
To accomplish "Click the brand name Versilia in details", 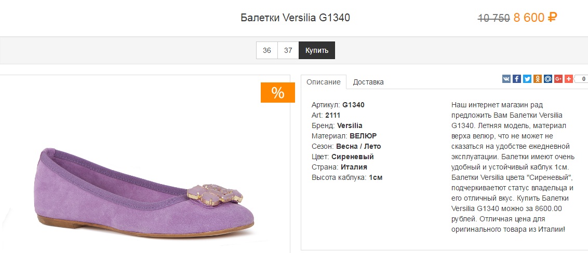I will click(350, 125).
